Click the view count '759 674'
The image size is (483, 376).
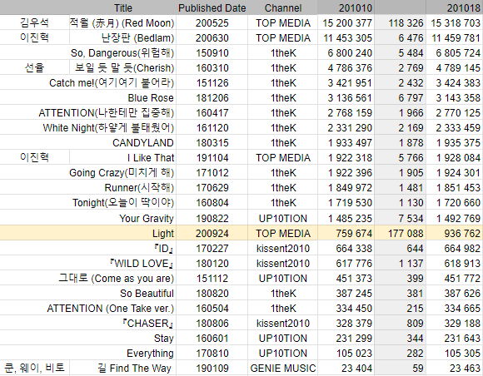354,234
